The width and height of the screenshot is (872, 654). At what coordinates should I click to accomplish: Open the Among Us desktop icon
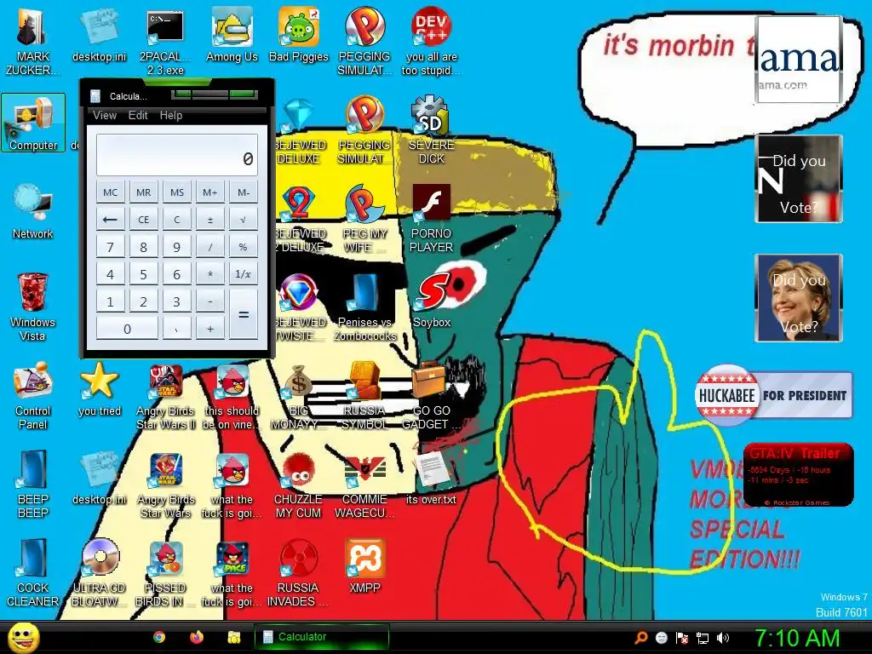coord(232,34)
